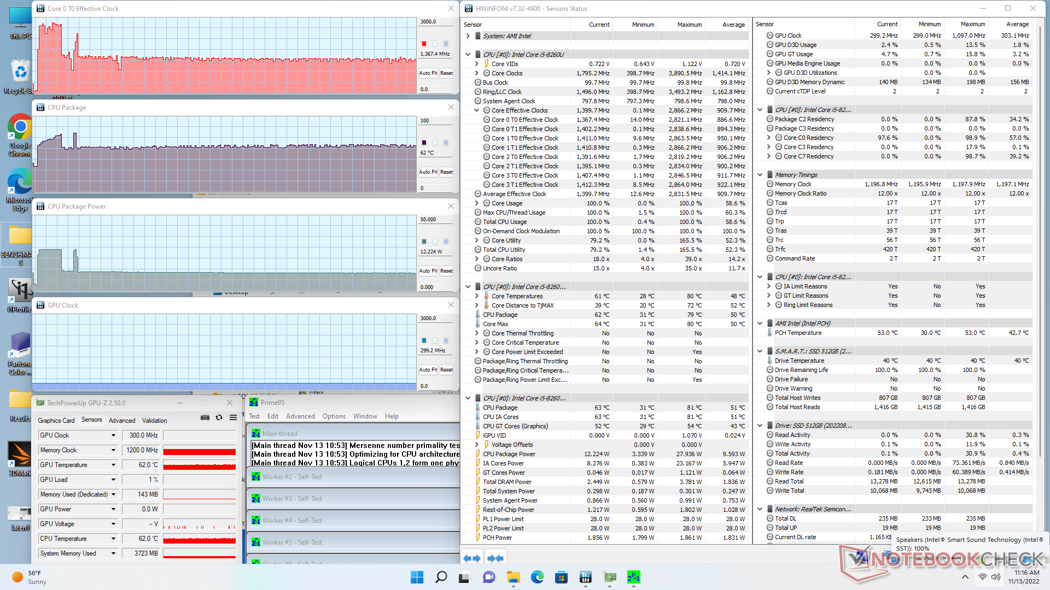Switch to the Graphics Card tab
Viewport: 1050px width, 590px height.
[56, 420]
